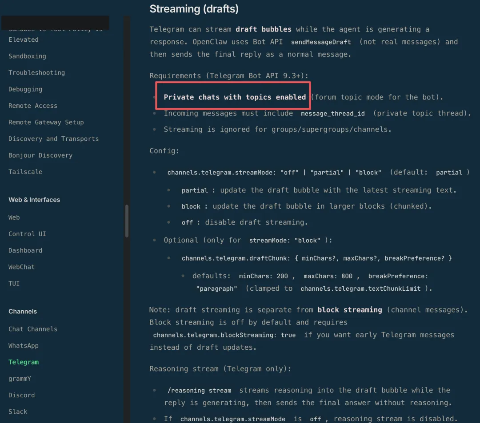Click the 'off' bullet code label
480x423 pixels.
click(187, 223)
